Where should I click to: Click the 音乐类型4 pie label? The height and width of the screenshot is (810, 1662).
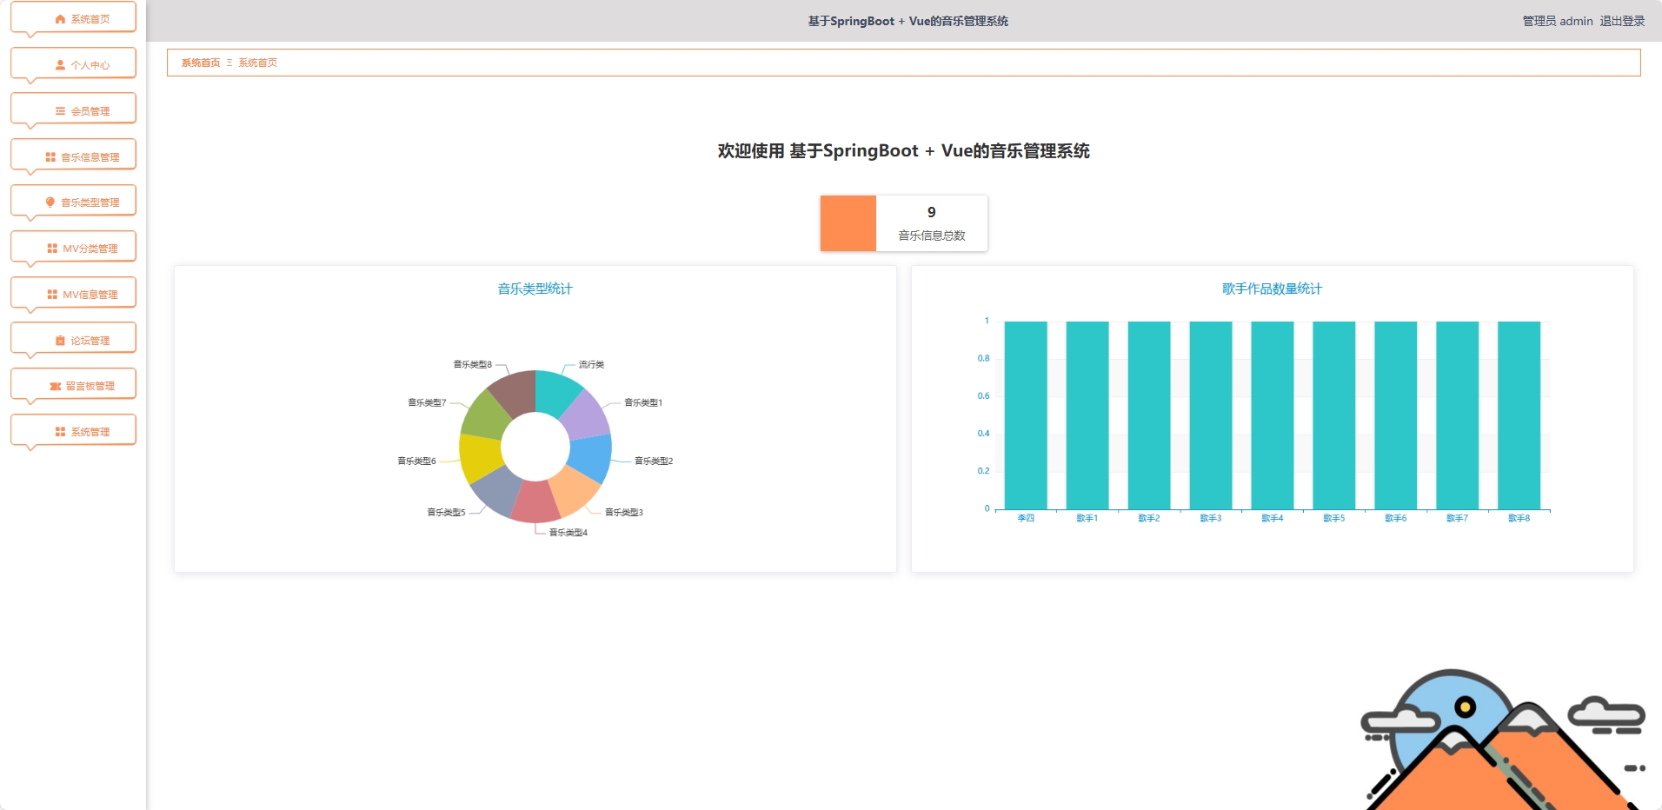point(568,533)
